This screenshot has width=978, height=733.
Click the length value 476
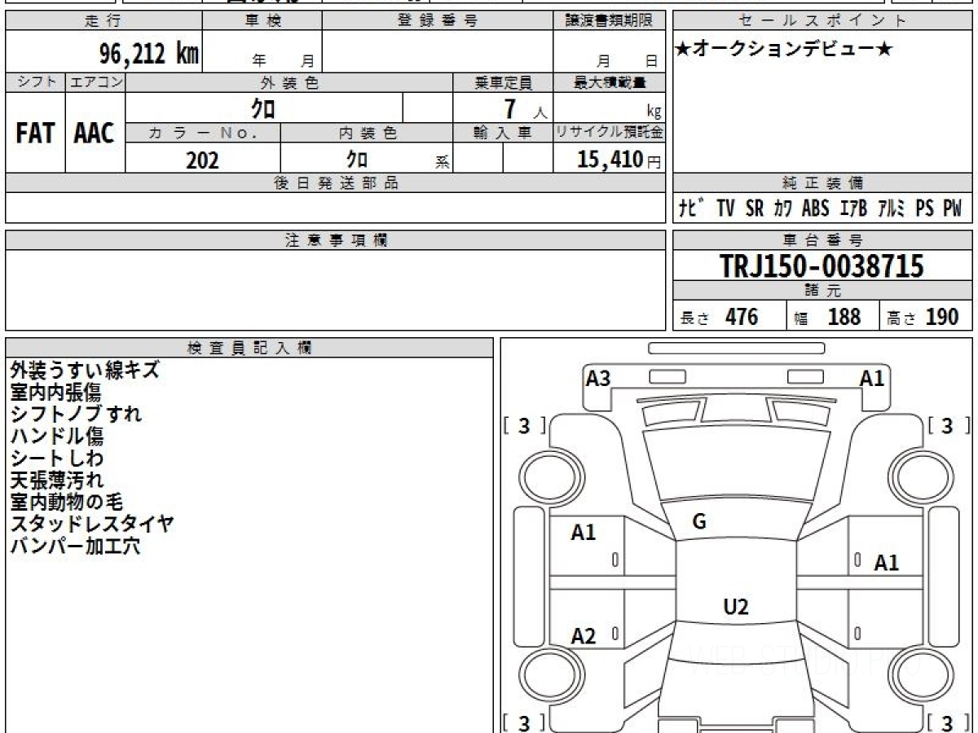(742, 317)
